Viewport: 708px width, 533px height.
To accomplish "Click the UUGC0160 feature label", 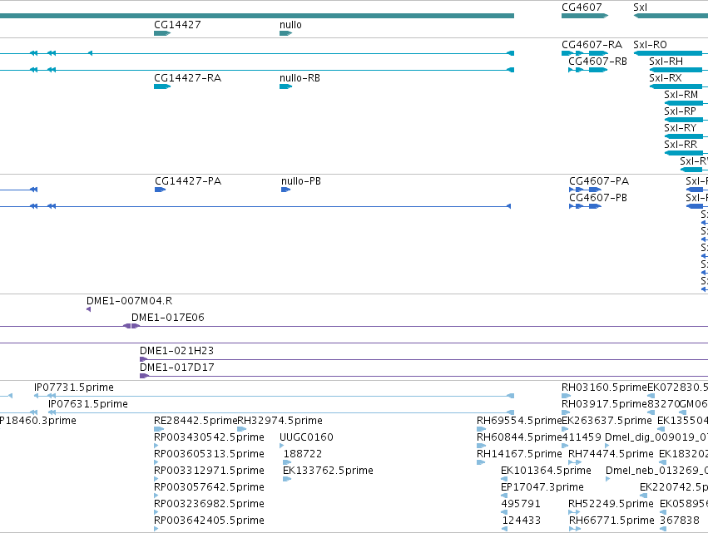I will [307, 437].
